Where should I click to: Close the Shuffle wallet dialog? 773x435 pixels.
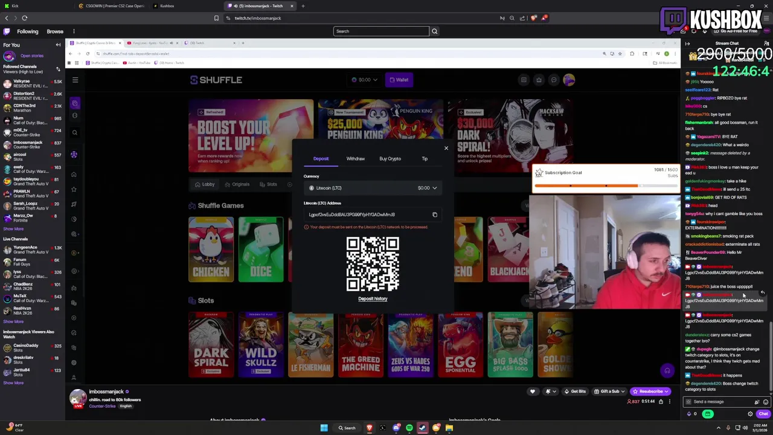coord(446,148)
